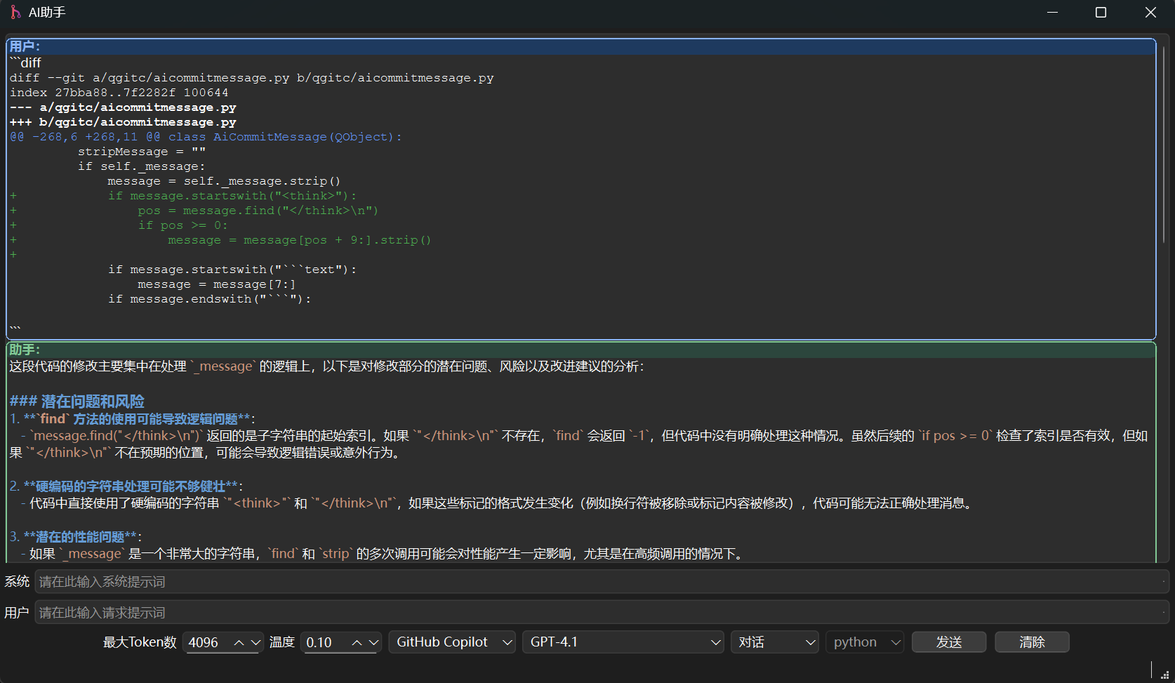Click the '--- a/qgitc/aicommitmessage.py' line
Image resolution: width=1175 pixels, height=683 pixels.
(123, 107)
